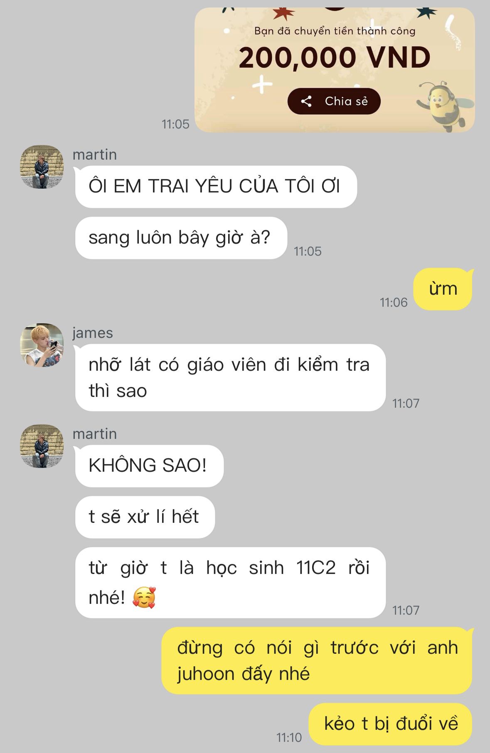The width and height of the screenshot is (490, 753).
Task: Select message about giáo viên đi kiểm tra
Action: click(230, 378)
